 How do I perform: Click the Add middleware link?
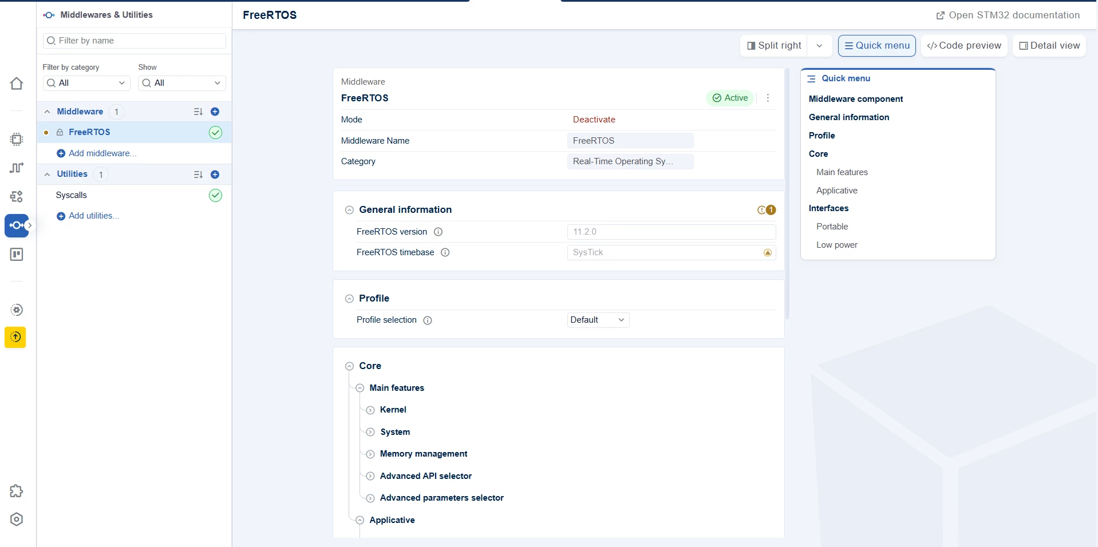click(97, 153)
